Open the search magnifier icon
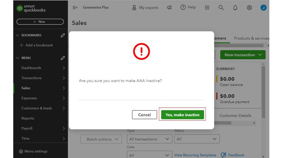 (x=221, y=8)
